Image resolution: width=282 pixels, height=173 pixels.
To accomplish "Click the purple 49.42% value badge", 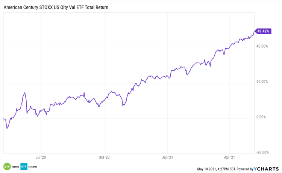I will point(262,31).
